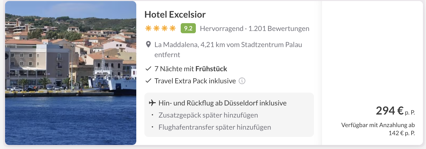Click the Verfügbar mit Anzahlung text
The image size is (426, 149).
(x=378, y=125)
